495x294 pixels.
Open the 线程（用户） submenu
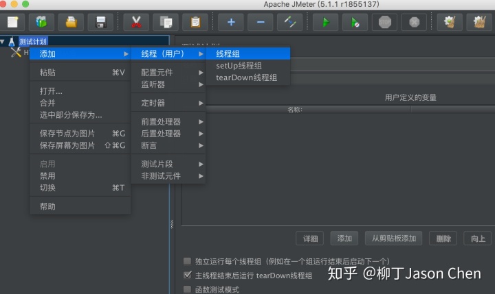coord(168,54)
